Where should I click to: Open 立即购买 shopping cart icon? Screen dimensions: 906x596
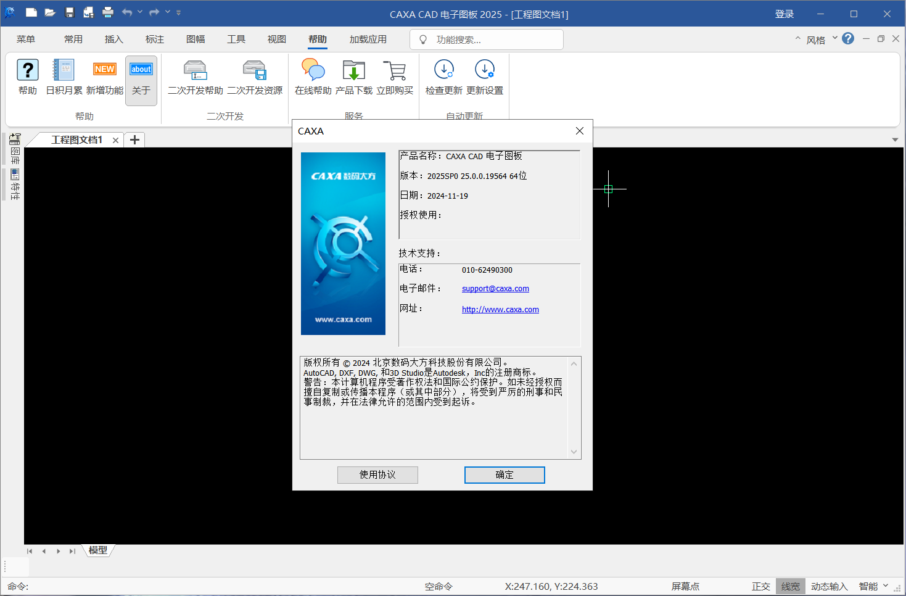[395, 77]
